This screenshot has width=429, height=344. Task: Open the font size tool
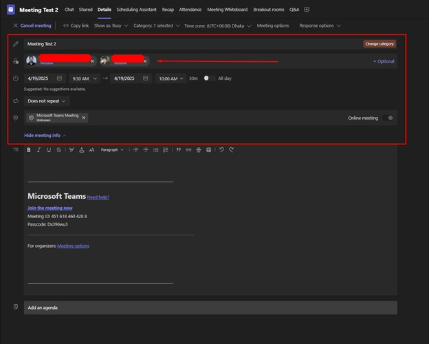coord(91,150)
